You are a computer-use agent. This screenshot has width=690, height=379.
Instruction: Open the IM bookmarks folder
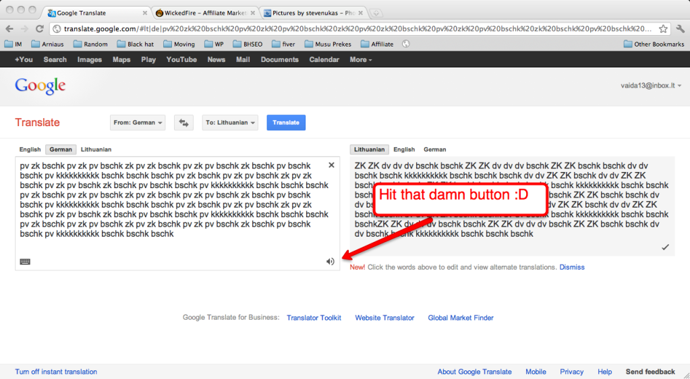13,44
